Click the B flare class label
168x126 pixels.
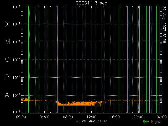coord(7,77)
